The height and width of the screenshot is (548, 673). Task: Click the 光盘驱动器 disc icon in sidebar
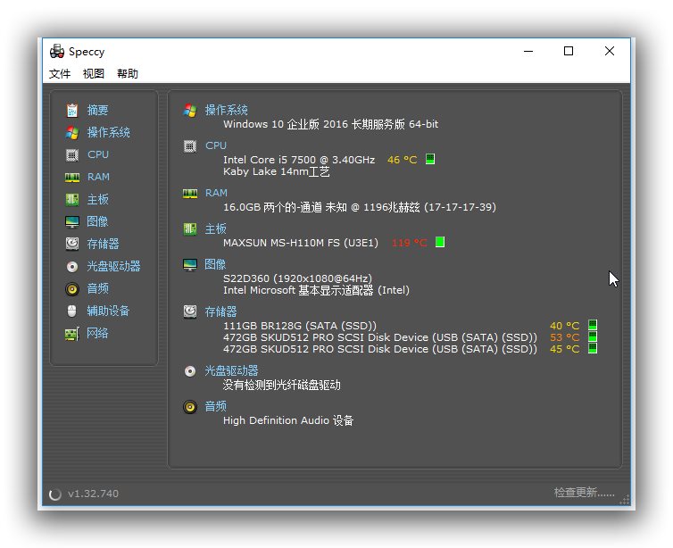tap(72, 267)
